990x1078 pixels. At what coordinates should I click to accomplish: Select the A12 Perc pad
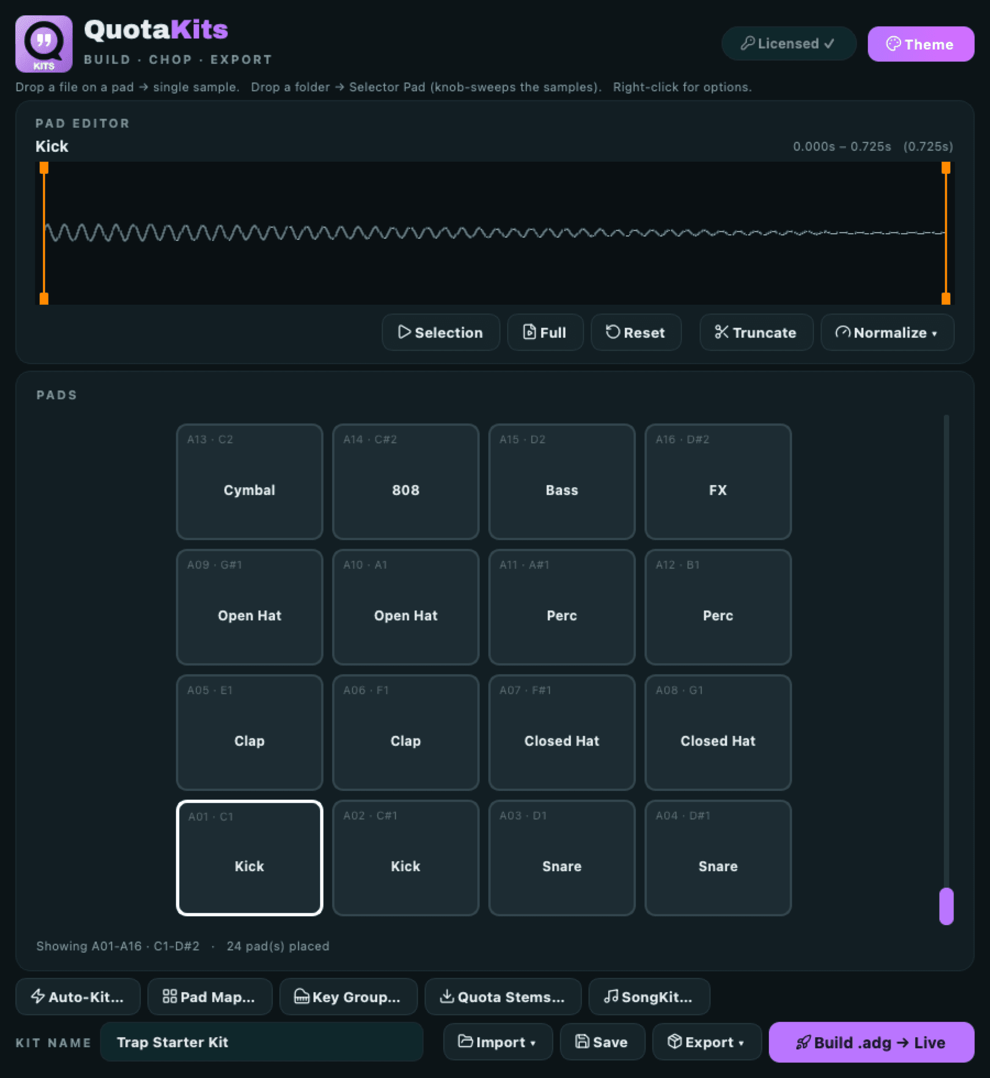pos(718,607)
